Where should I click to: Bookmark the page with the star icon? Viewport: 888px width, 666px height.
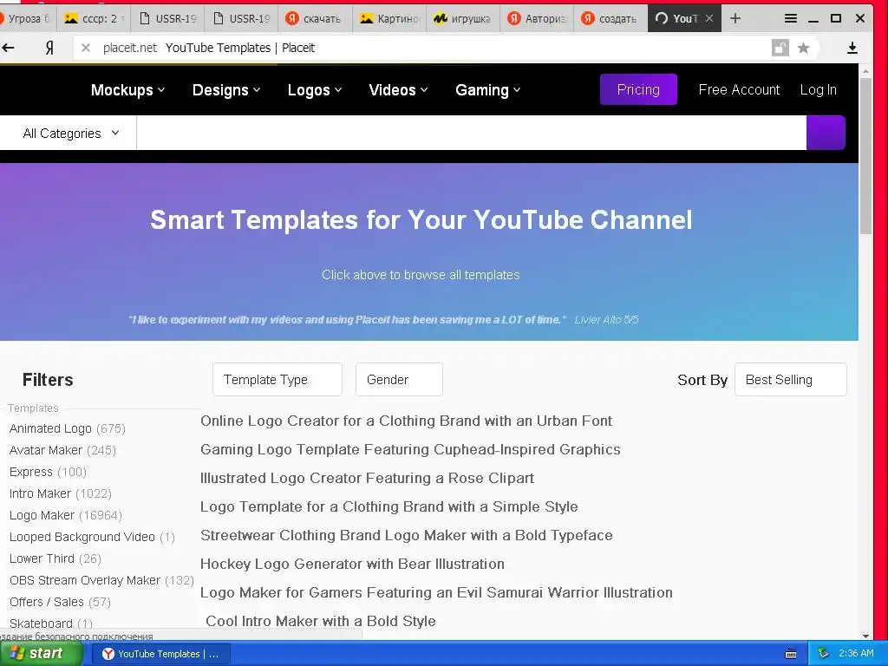coord(803,49)
